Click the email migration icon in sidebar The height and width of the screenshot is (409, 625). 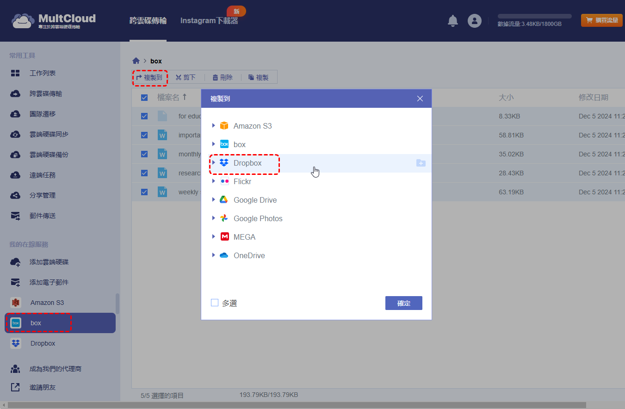[15, 216]
